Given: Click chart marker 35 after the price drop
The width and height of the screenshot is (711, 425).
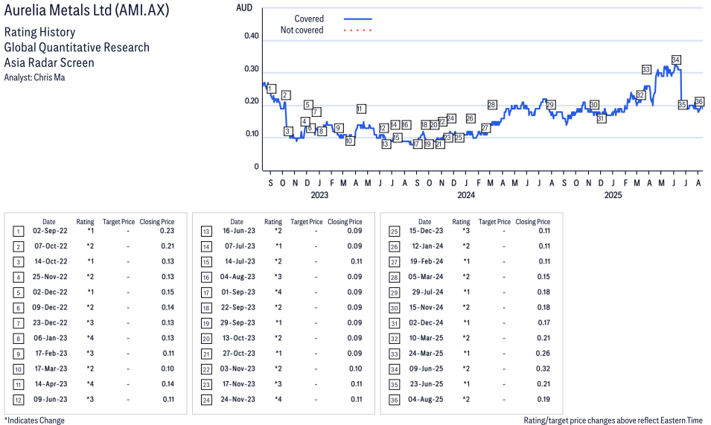Looking at the screenshot, I should tap(683, 105).
